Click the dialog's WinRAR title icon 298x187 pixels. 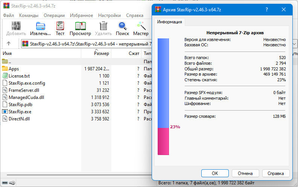(158, 9)
